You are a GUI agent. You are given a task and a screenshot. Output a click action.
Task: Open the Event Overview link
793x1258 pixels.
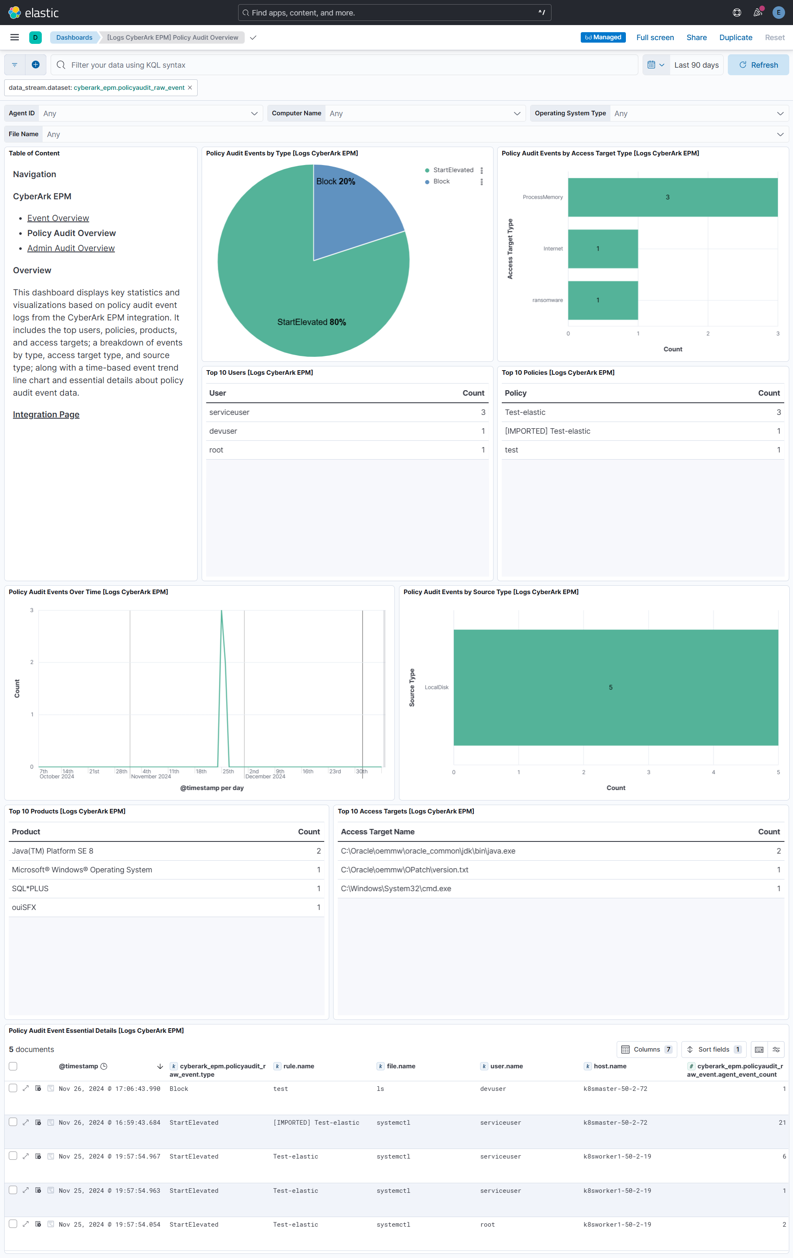pos(58,218)
